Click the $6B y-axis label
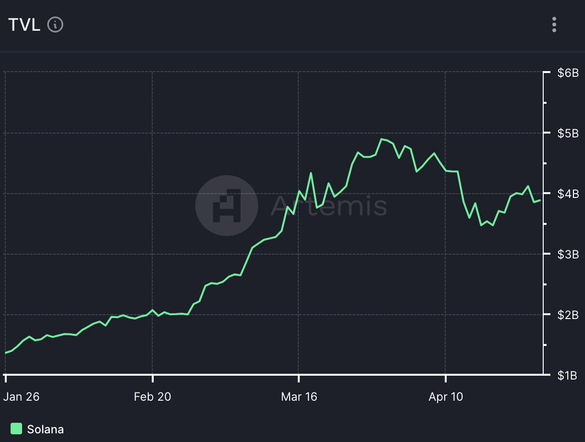Viewport: 585px width, 442px height. coord(568,73)
